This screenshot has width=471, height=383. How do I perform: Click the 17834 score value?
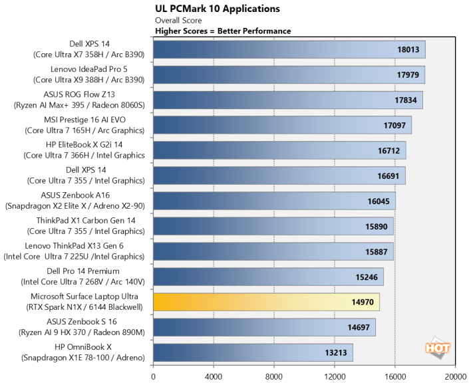point(406,100)
